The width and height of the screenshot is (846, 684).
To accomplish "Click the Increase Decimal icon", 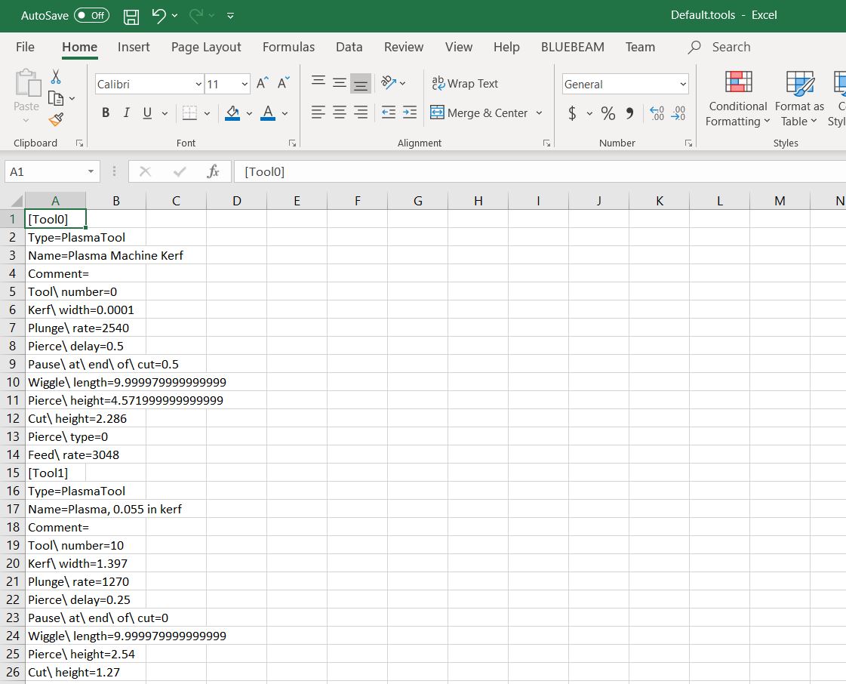I will pyautogui.click(x=657, y=112).
